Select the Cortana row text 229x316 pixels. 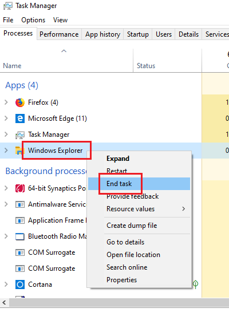(x=40, y=285)
